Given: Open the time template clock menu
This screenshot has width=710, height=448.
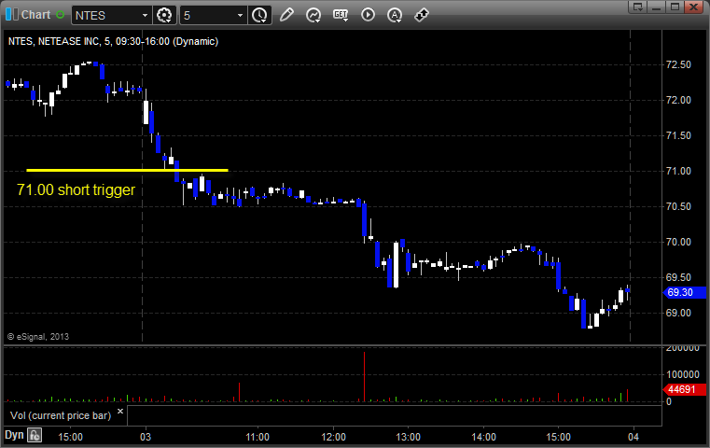Looking at the screenshot, I should (x=260, y=15).
